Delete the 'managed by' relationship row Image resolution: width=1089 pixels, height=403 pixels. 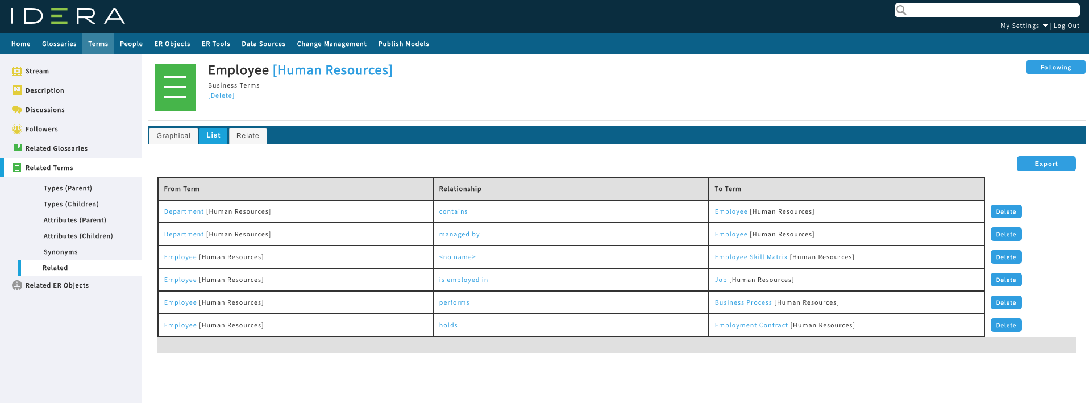click(1006, 234)
